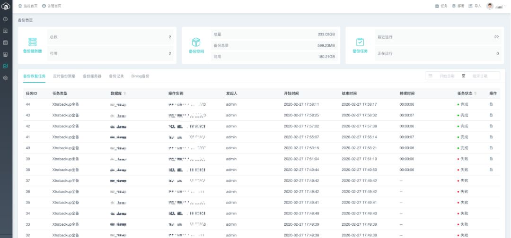Click start time 2020-02-27 17:49:44

tap(301, 170)
